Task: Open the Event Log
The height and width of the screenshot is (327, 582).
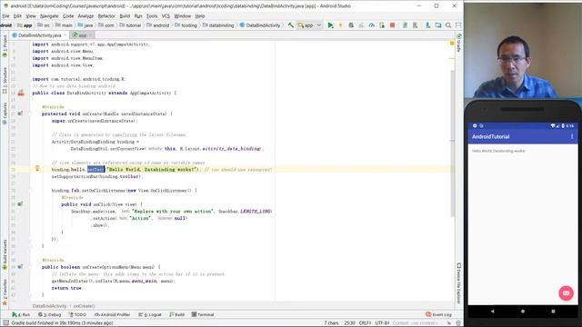Action: point(438,314)
